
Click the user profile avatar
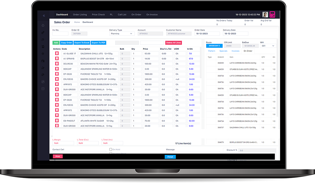pos(265,15)
